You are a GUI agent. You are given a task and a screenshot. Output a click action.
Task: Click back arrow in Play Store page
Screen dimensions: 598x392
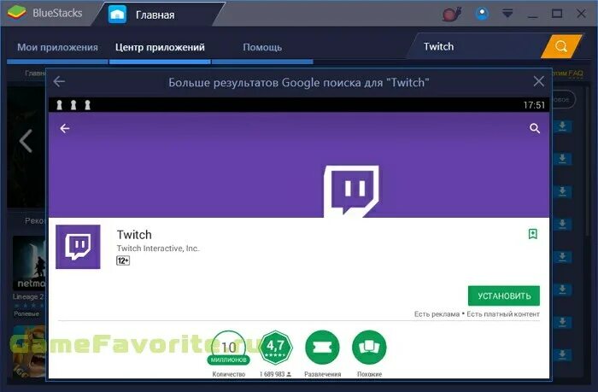click(x=65, y=128)
